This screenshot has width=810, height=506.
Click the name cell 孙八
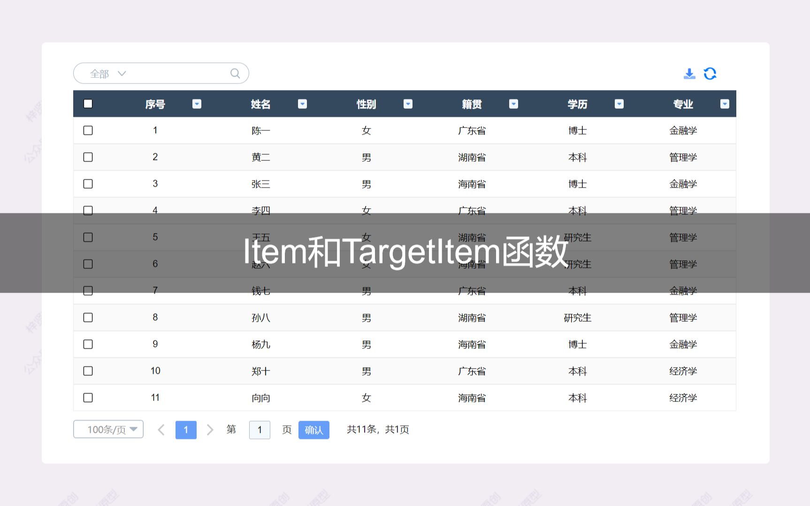click(260, 318)
